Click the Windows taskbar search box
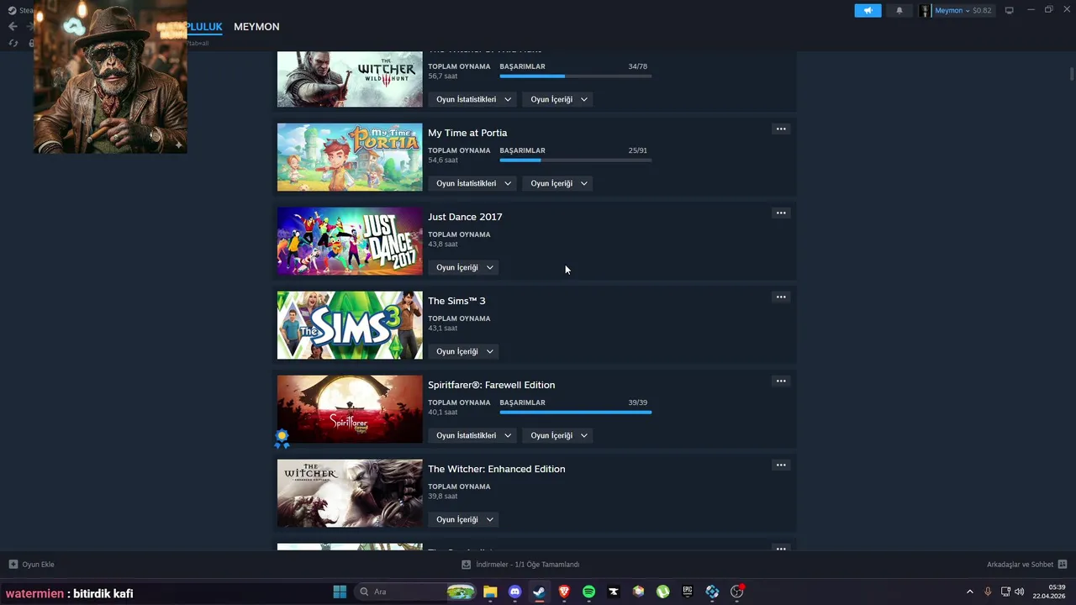Image resolution: width=1076 pixels, height=605 pixels. (414, 592)
